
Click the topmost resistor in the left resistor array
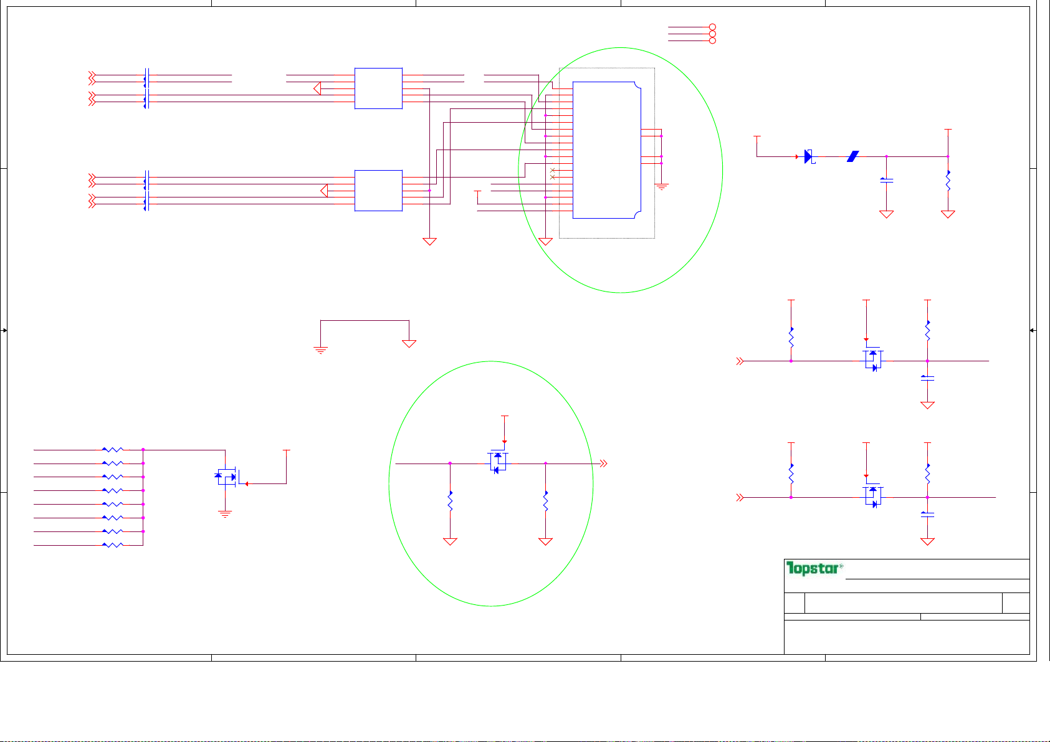[x=113, y=449]
